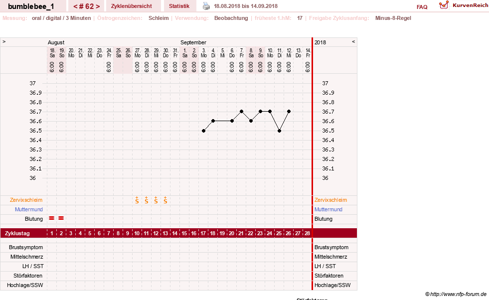Click the left Störfaktoren row label
The width and height of the screenshot is (489, 300).
coord(28,276)
